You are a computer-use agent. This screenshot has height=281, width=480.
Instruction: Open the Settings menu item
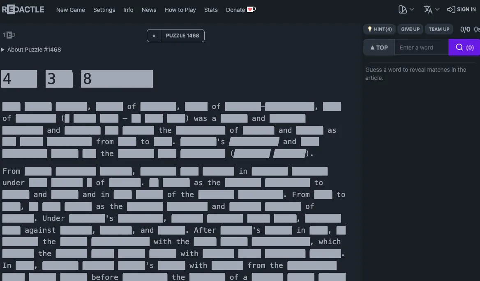104,10
